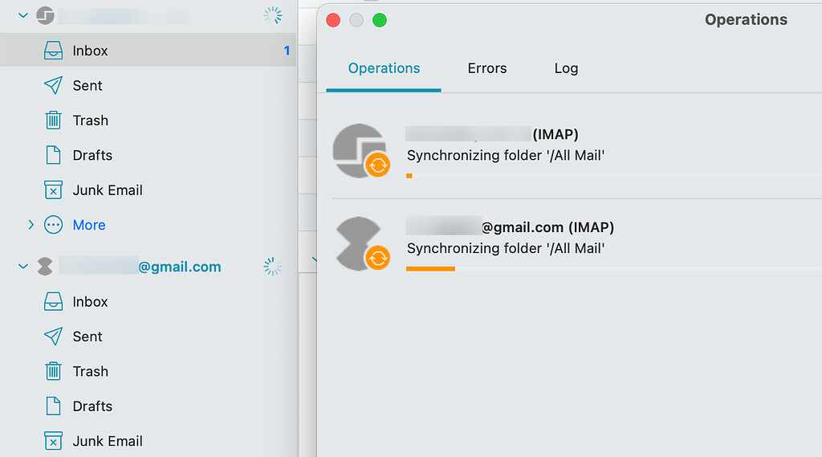Click the Inbox tray icon of first account
The image size is (822, 457).
pos(53,51)
